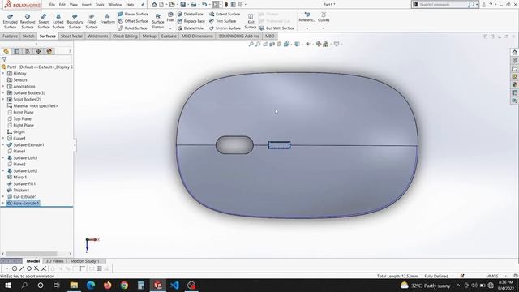Select the Lofted Surface tool
The width and height of the screenshot is (519, 292).
coord(58,21)
